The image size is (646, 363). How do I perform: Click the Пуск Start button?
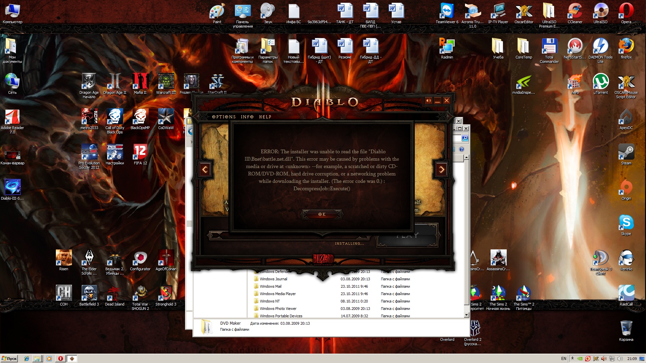(x=9, y=358)
